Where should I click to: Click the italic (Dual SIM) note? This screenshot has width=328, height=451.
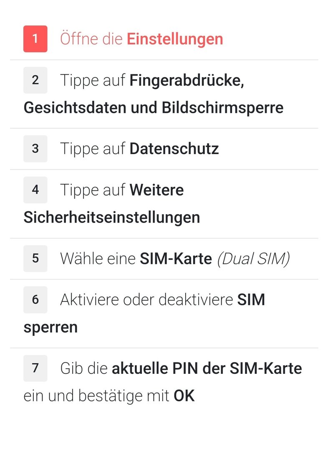pyautogui.click(x=253, y=259)
